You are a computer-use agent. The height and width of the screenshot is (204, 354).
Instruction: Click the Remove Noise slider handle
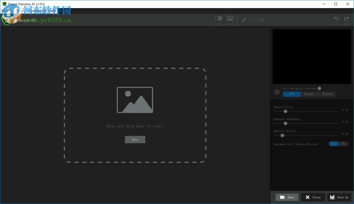[x=285, y=112]
